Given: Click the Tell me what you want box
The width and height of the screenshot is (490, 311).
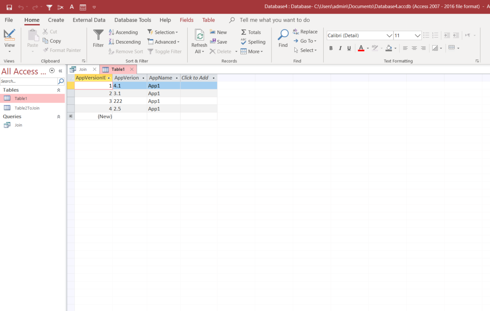Looking at the screenshot, I should coord(275,20).
